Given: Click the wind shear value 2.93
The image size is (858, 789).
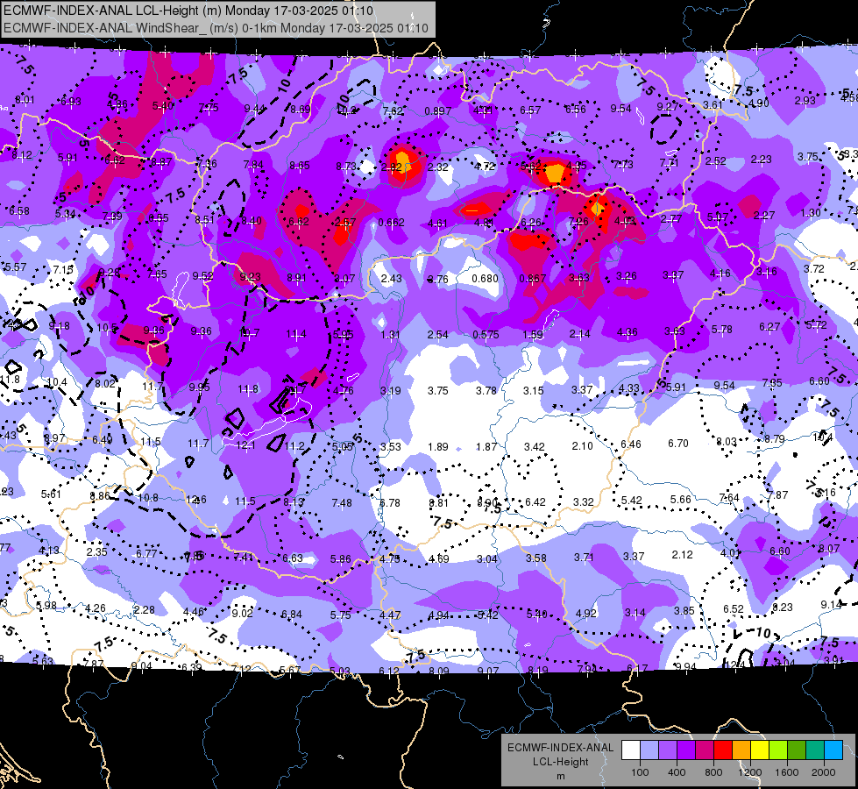Looking at the screenshot, I should (x=805, y=101).
